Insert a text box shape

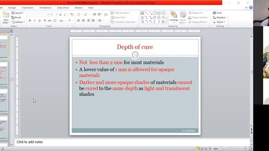click(x=142, y=13)
